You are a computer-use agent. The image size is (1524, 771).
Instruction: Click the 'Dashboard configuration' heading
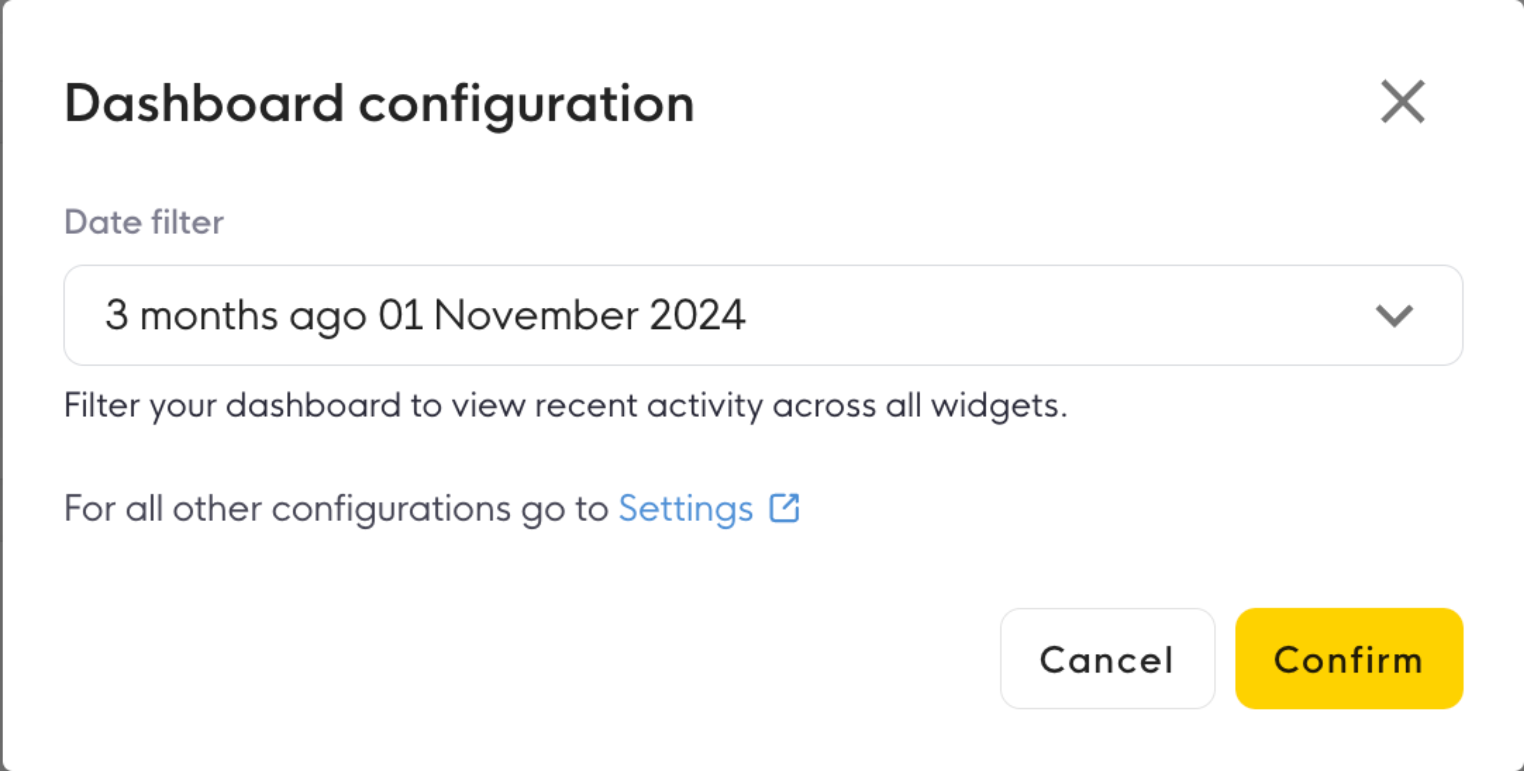pos(379,104)
